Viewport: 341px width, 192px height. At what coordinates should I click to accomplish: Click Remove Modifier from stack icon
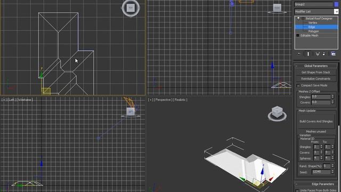(x=324, y=54)
